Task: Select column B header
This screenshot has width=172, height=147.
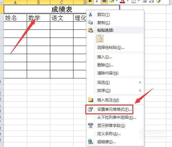Action: pos(38,2)
